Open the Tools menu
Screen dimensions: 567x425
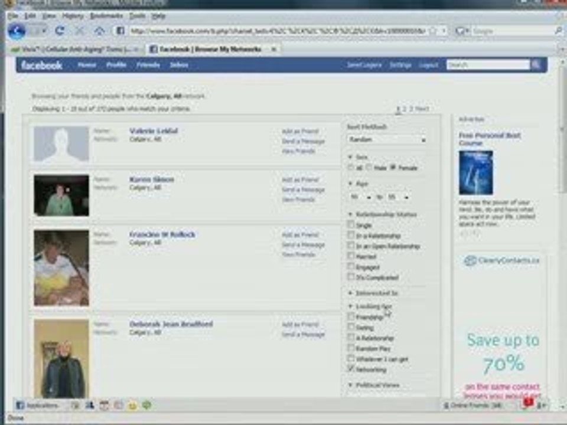[x=137, y=16]
